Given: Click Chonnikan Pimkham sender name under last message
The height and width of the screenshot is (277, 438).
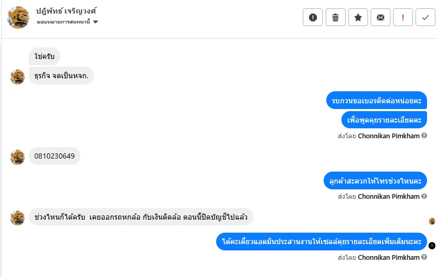Looking at the screenshot, I should (x=388, y=257).
